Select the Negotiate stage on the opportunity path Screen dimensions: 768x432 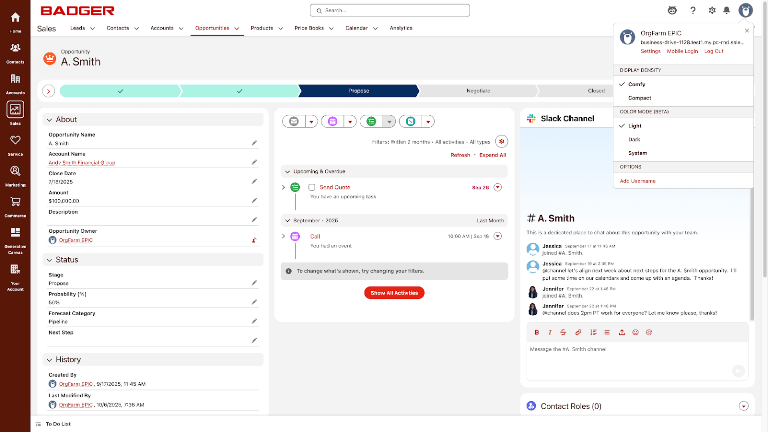pyautogui.click(x=478, y=91)
